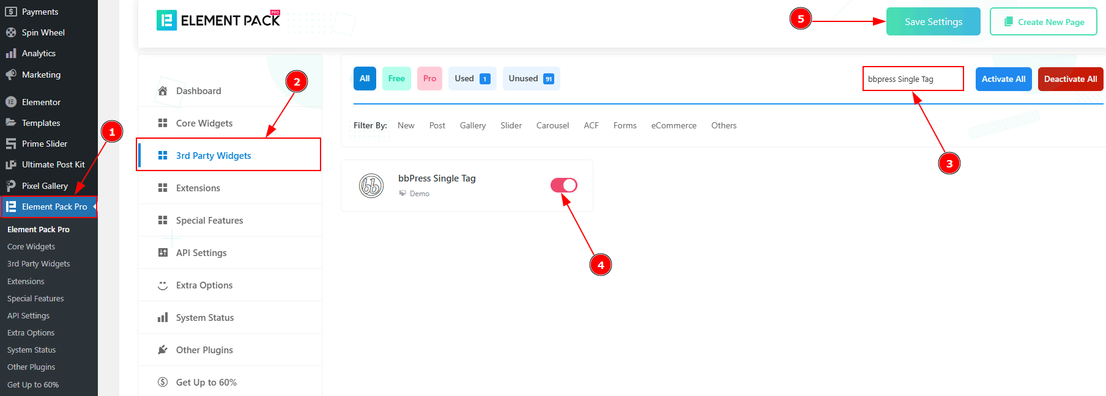The height and width of the screenshot is (396, 1106).
Task: Filter widgets by Post
Action: 437,125
